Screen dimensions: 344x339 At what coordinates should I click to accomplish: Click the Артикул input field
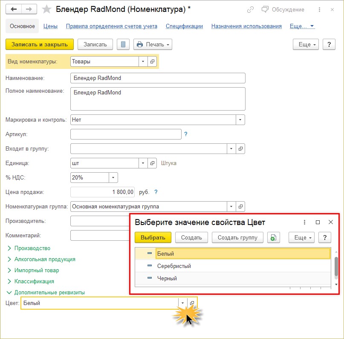(x=126, y=134)
